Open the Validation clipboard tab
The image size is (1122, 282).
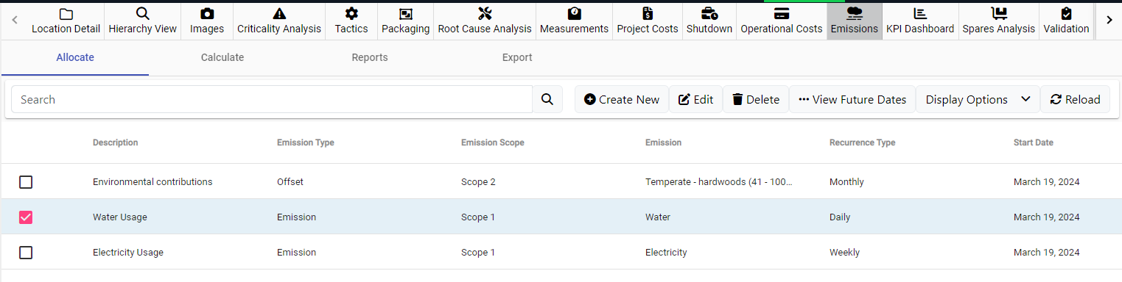(1066, 21)
